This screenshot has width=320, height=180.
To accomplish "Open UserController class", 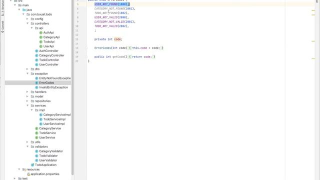I will click(x=48, y=64).
